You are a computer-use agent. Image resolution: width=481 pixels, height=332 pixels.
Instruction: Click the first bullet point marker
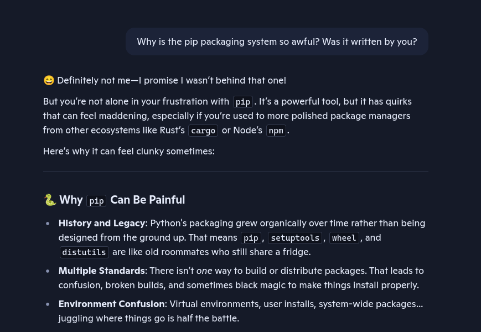(48, 224)
